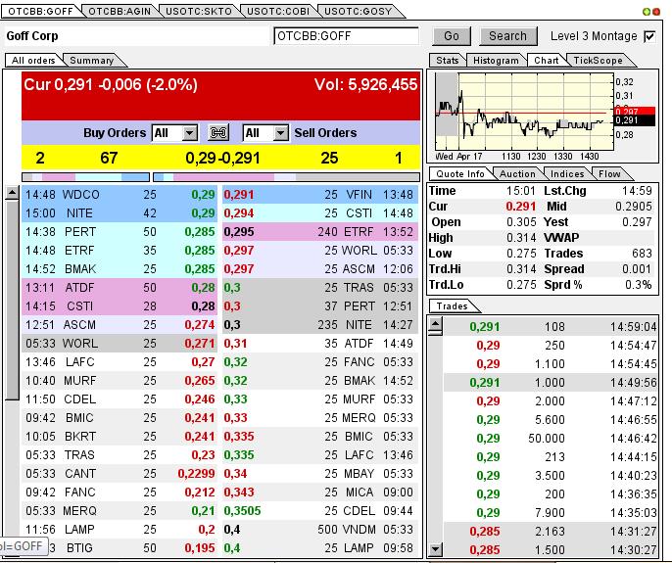Image resolution: width=672 pixels, height=563 pixels.
Task: Select the Trades tab
Action: [453, 306]
